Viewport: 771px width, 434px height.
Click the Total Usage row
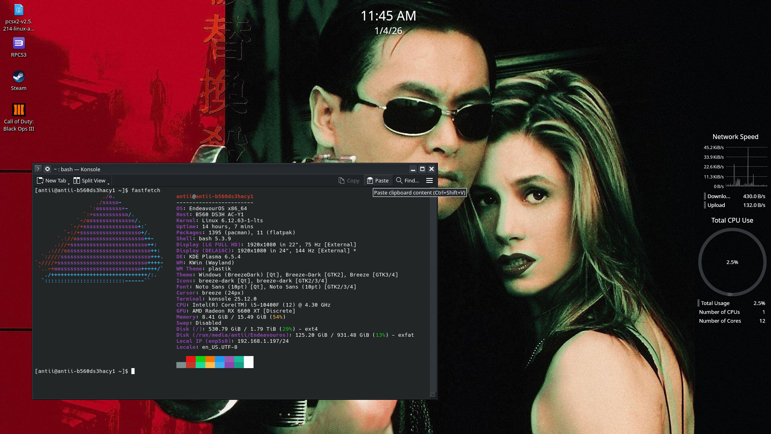coord(732,303)
